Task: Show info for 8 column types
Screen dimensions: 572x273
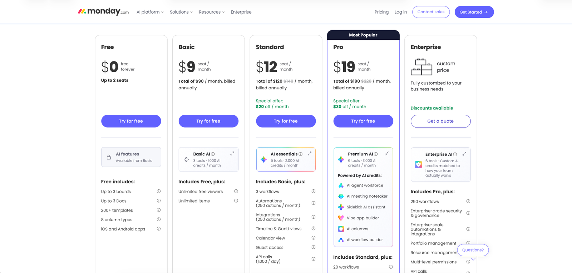Action: (x=159, y=219)
